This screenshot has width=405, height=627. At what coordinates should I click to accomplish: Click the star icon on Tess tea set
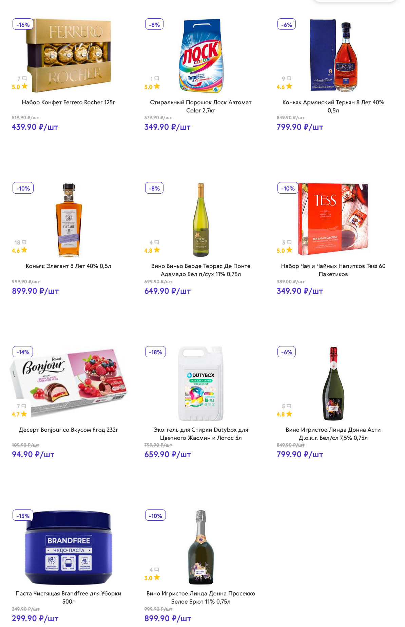point(289,250)
